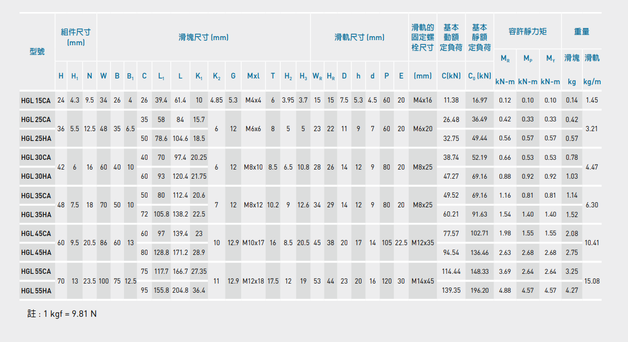Select static load value 136.46

coord(479,253)
